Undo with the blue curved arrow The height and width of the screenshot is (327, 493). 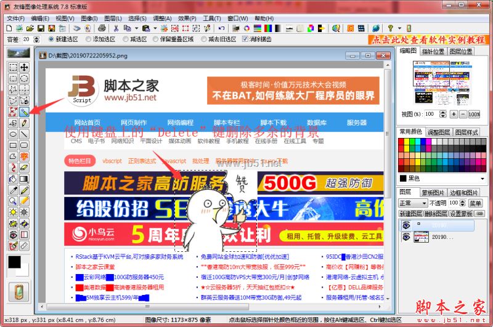tap(221, 28)
